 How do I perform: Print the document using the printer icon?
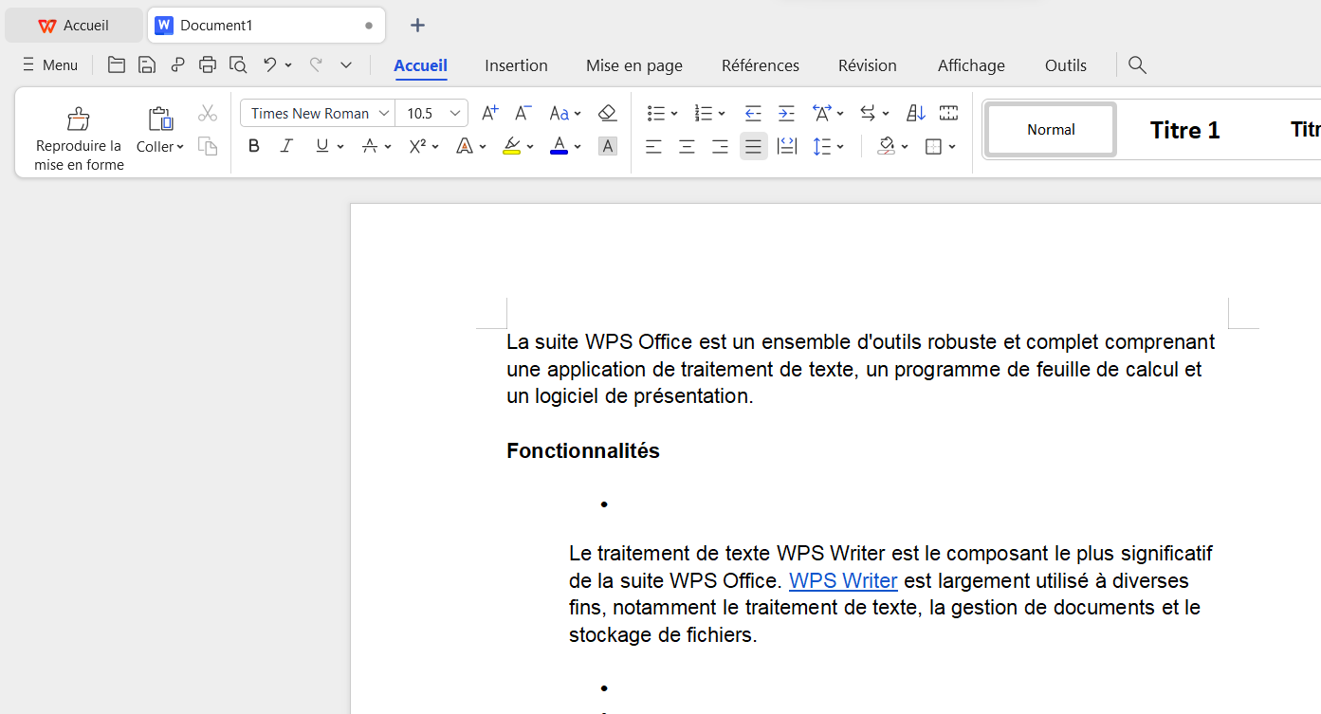pyautogui.click(x=208, y=64)
